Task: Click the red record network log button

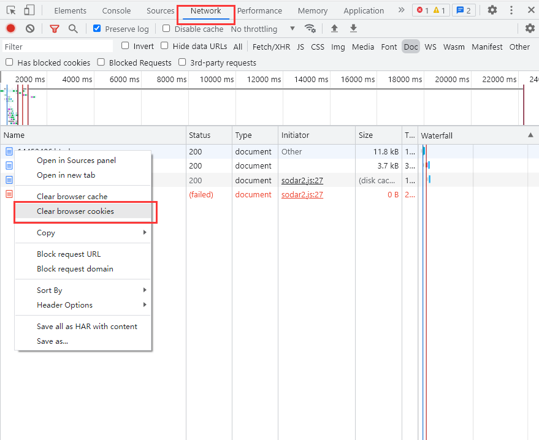Action: coord(10,29)
